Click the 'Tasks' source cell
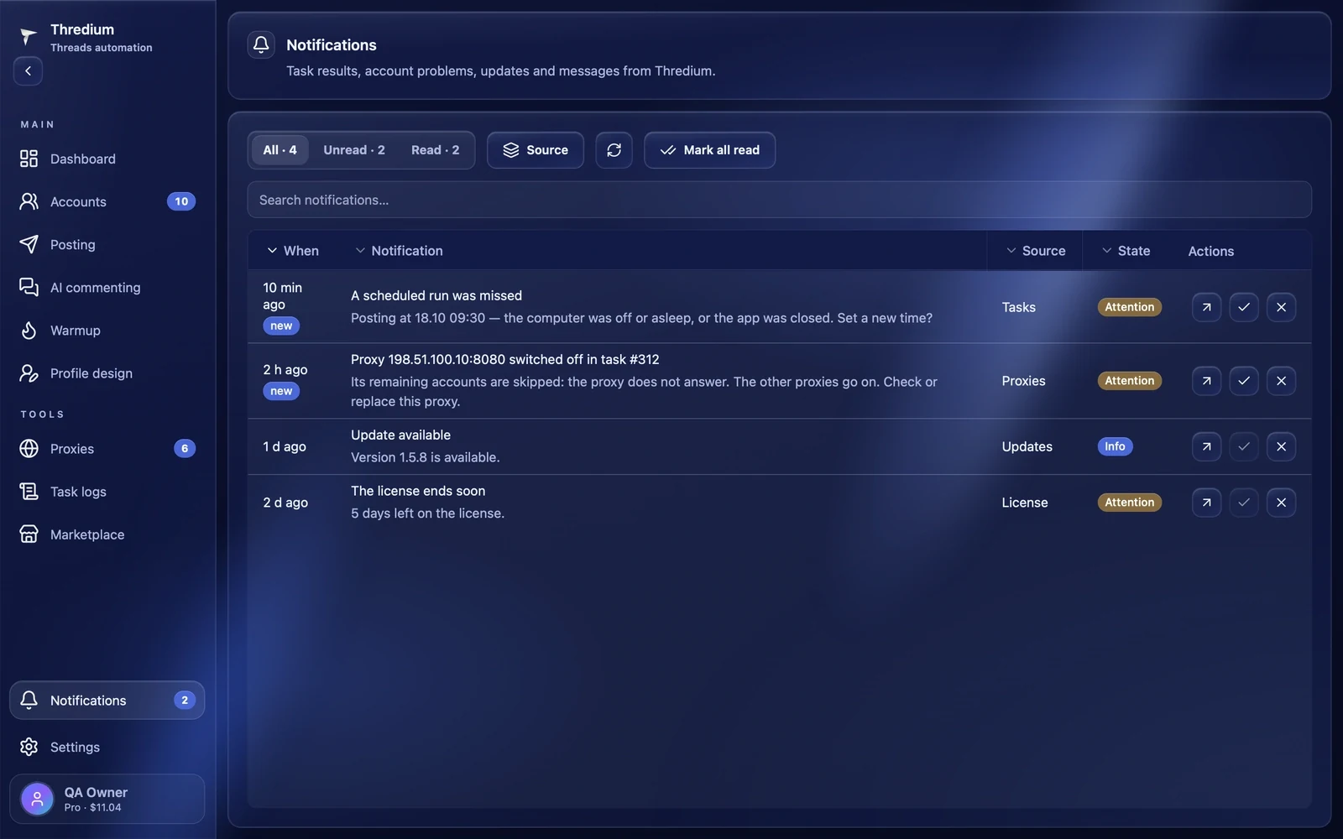 (1019, 307)
